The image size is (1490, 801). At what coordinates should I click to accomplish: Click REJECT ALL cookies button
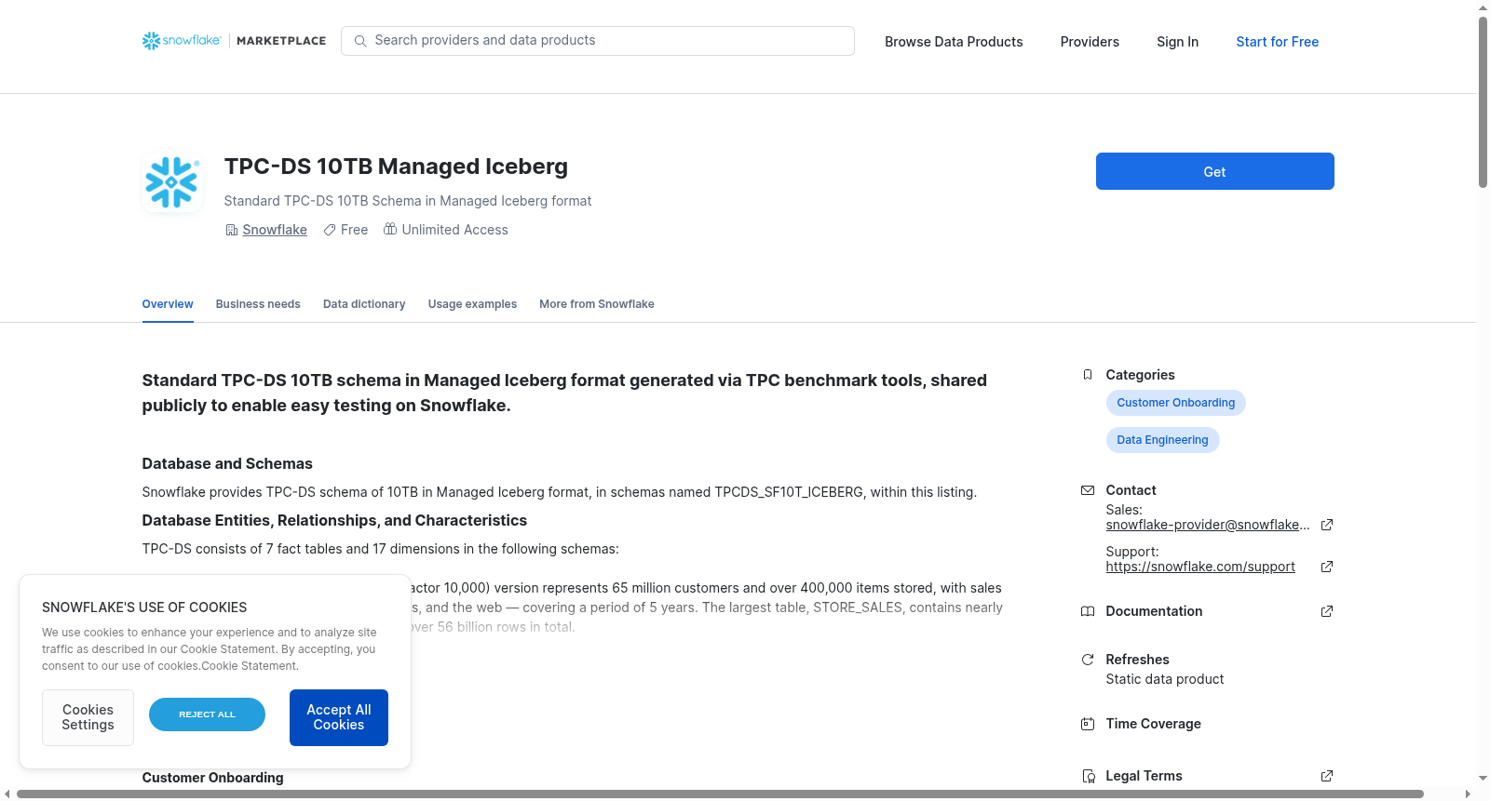point(207,714)
